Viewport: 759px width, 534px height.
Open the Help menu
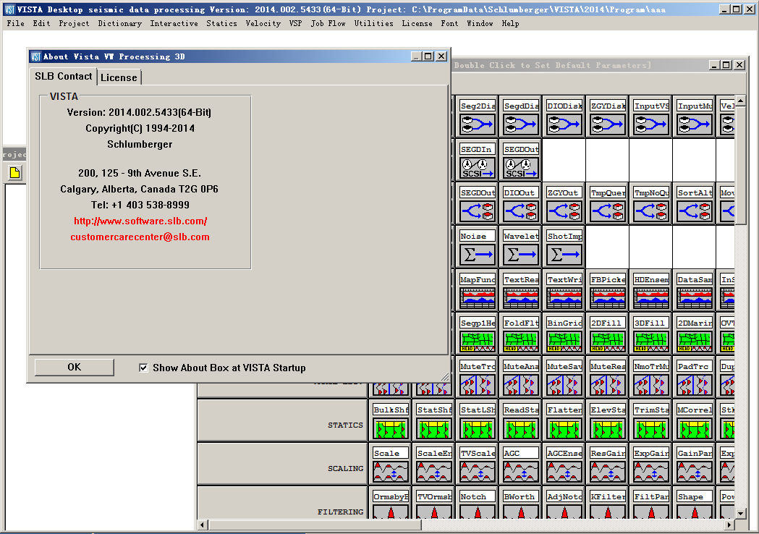[x=510, y=23]
